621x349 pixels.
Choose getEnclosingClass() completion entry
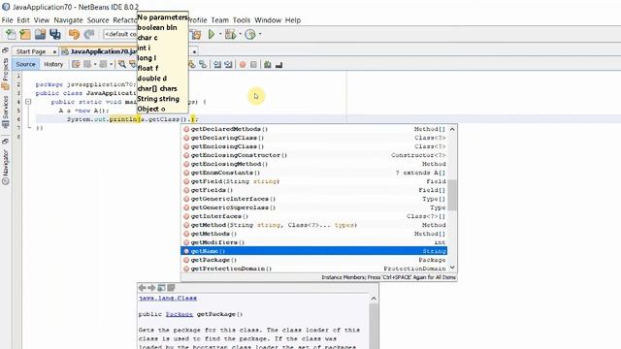(313, 146)
